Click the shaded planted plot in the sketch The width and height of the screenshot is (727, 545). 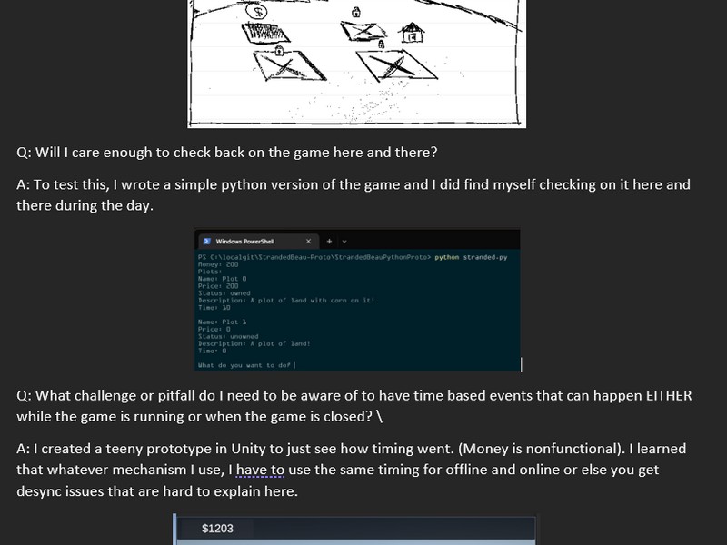tap(266, 33)
